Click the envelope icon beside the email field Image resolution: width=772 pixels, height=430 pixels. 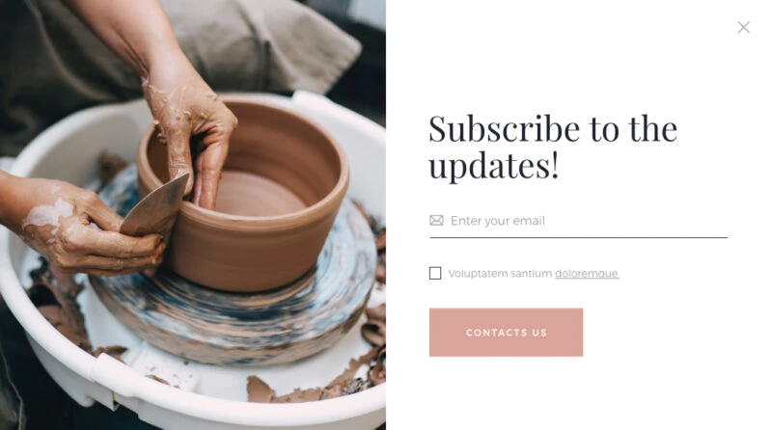coord(436,221)
